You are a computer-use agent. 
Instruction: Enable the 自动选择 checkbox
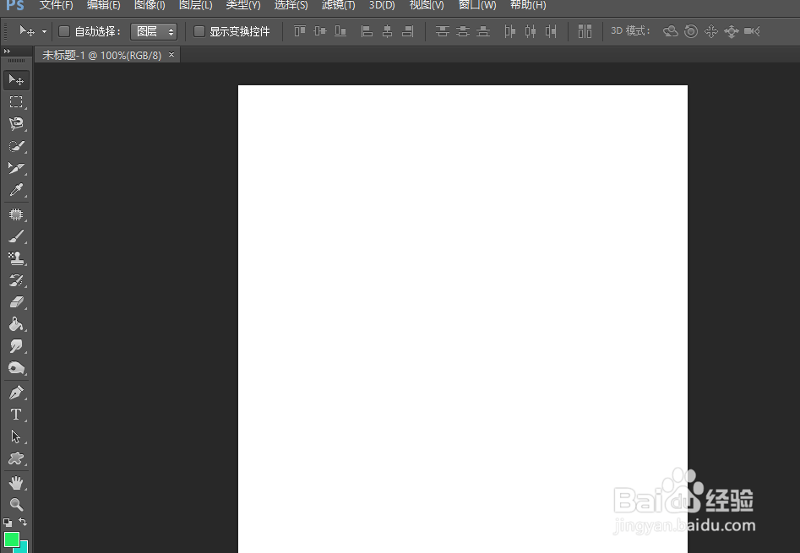coord(64,31)
